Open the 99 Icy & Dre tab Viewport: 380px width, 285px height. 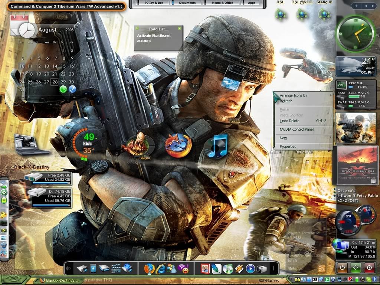click(154, 3)
